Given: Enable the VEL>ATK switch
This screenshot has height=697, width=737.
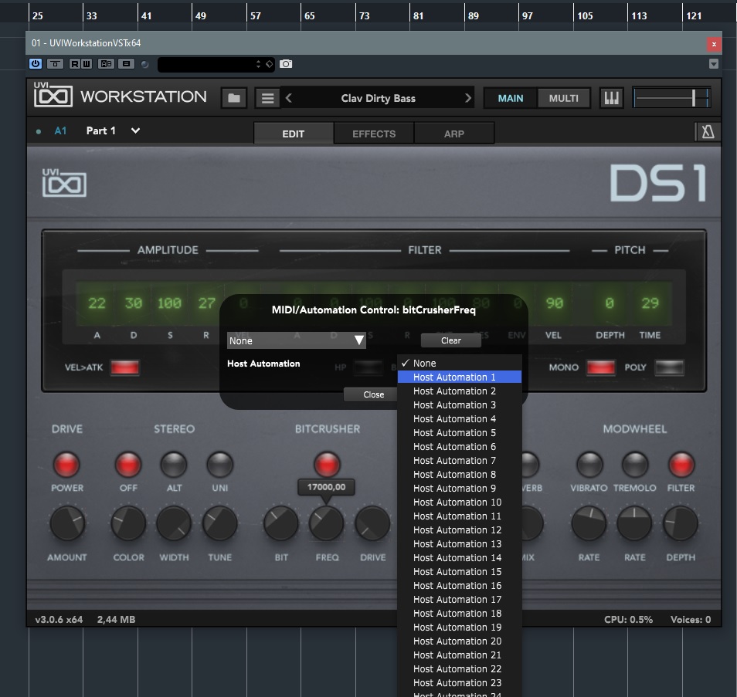Looking at the screenshot, I should (124, 367).
